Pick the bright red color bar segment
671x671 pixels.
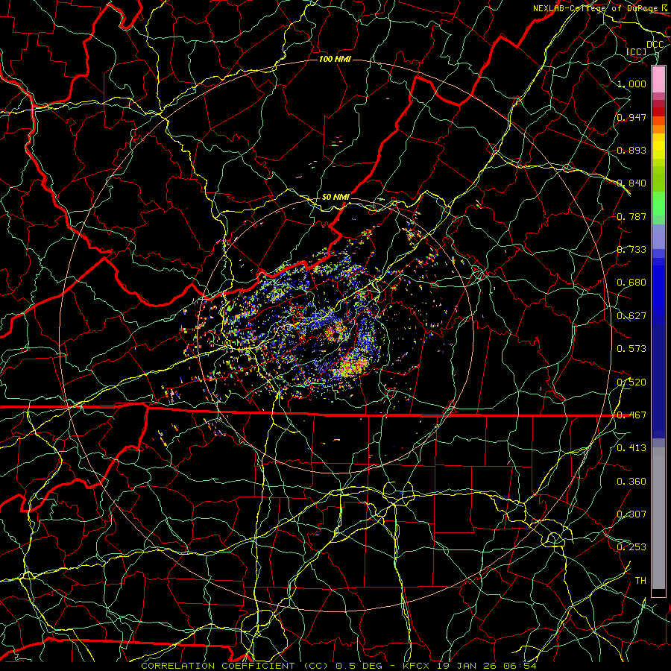point(658,112)
